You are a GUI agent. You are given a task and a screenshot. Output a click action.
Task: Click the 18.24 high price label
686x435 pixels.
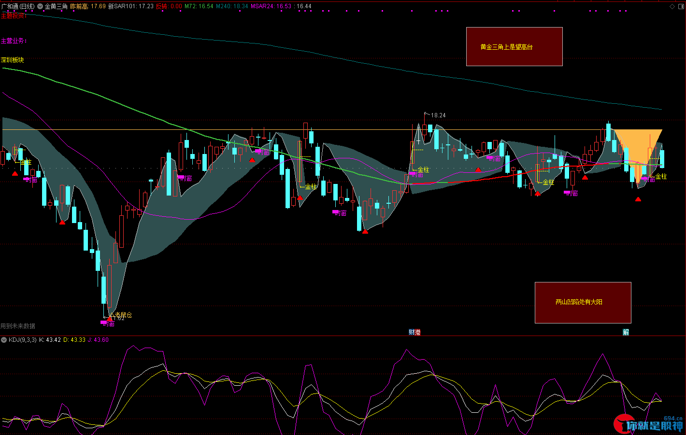coord(438,115)
